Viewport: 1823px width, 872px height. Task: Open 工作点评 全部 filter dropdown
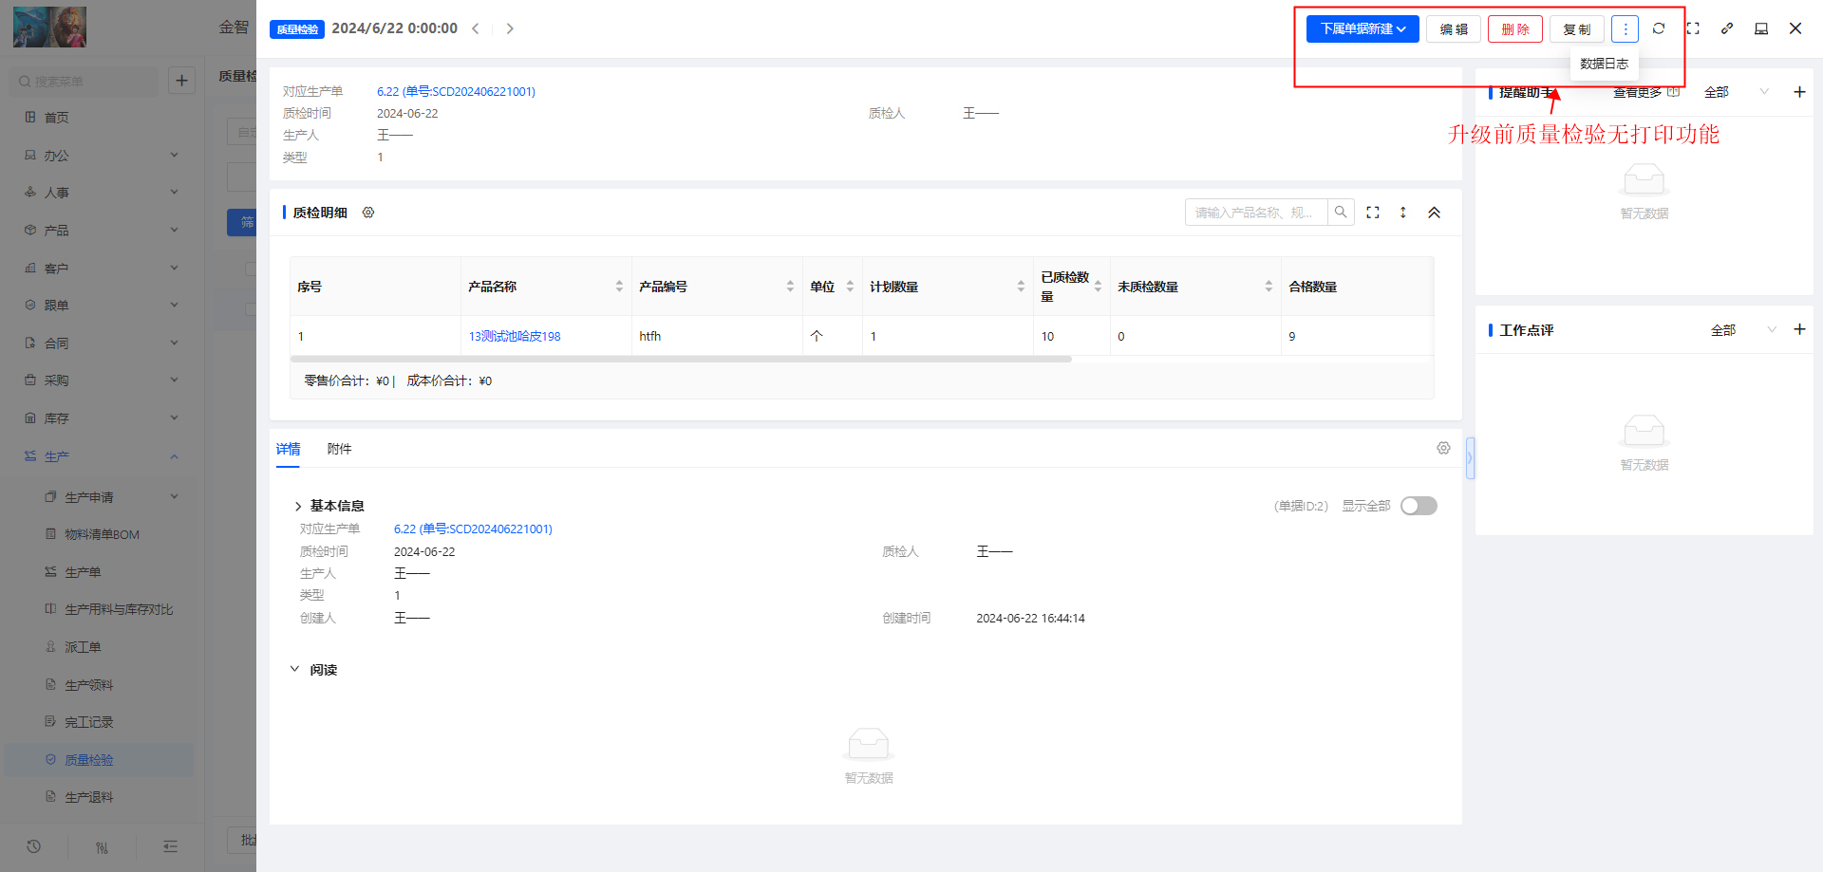point(1743,330)
